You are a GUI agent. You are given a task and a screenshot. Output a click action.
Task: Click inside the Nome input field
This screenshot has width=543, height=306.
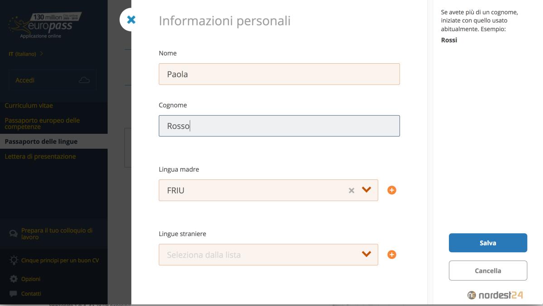279,74
